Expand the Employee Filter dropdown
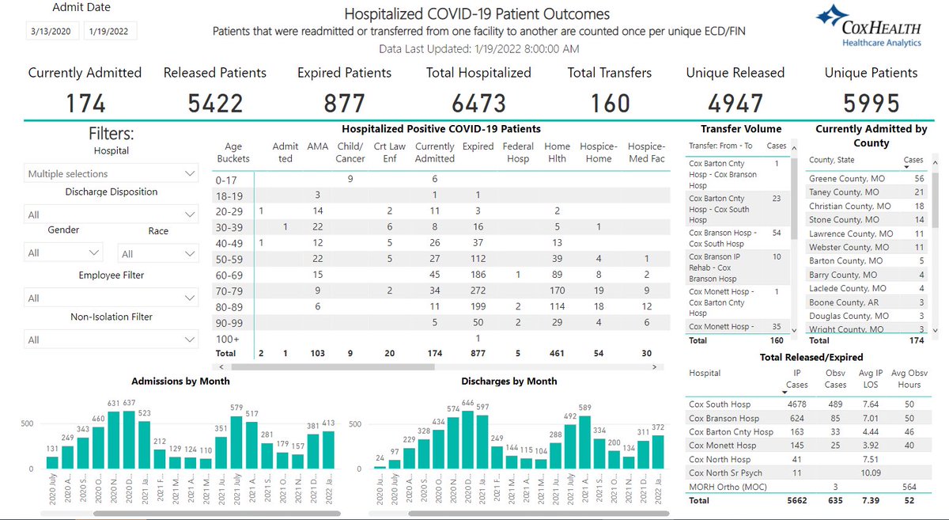This screenshot has width=949, height=520. coord(111,298)
